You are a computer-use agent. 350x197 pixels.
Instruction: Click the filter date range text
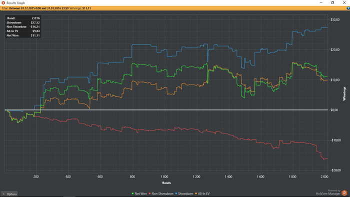point(39,8)
